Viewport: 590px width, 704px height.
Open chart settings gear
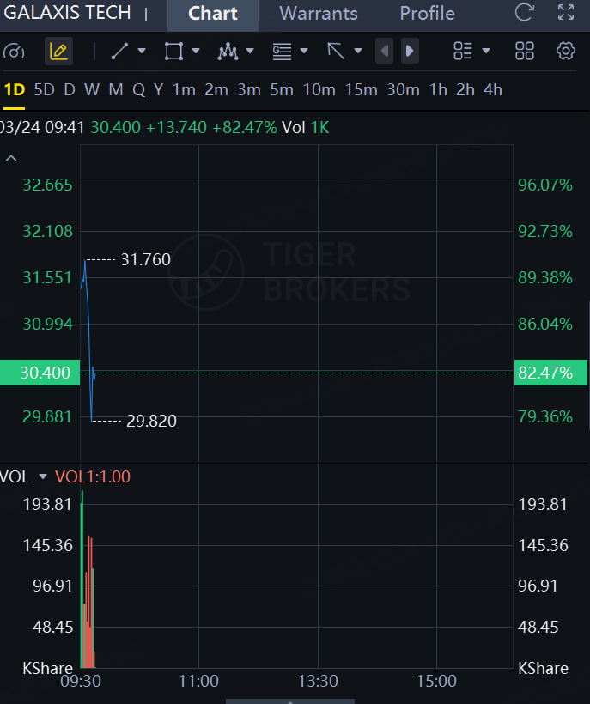point(565,52)
